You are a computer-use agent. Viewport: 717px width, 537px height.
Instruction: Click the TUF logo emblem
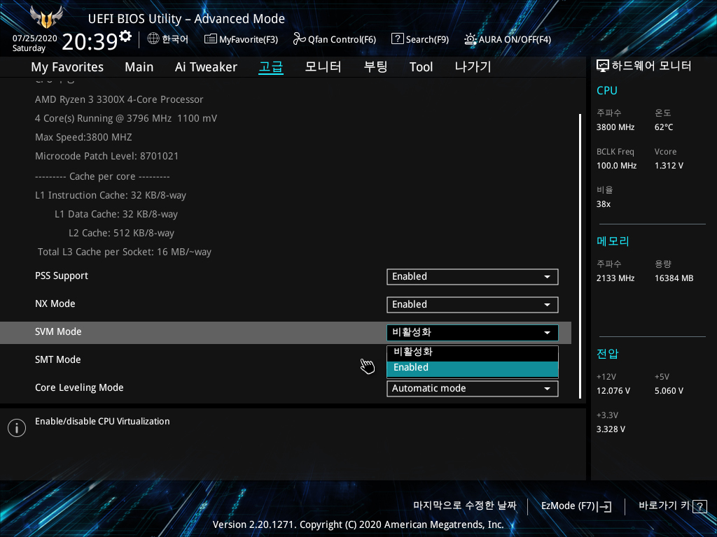coord(46,17)
